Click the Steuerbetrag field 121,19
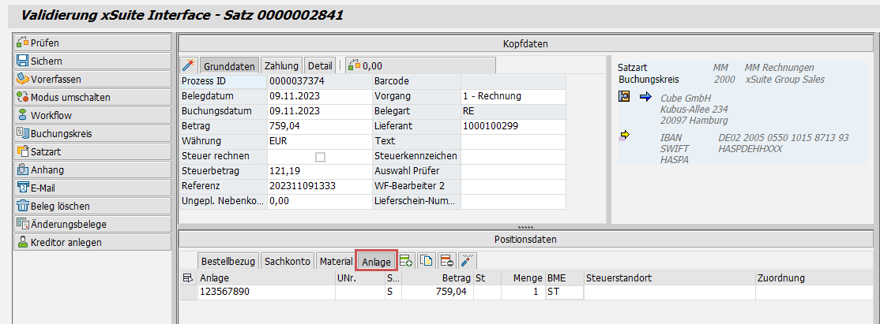880x324 pixels. click(x=320, y=171)
